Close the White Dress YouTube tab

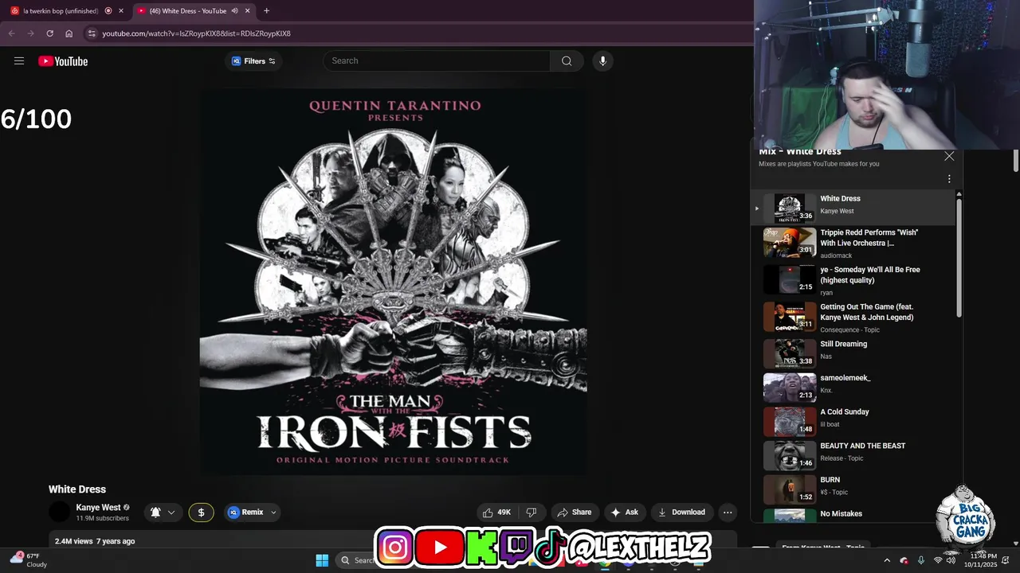point(247,11)
